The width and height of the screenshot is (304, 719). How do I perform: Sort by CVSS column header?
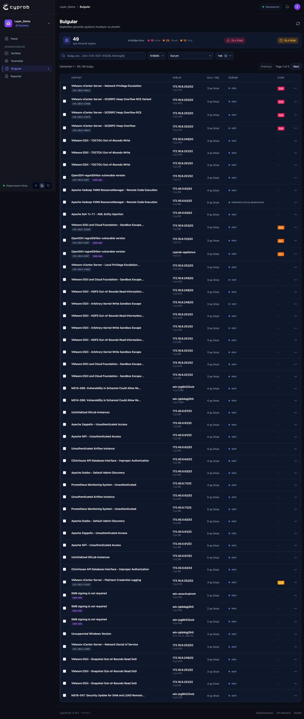tap(281, 78)
